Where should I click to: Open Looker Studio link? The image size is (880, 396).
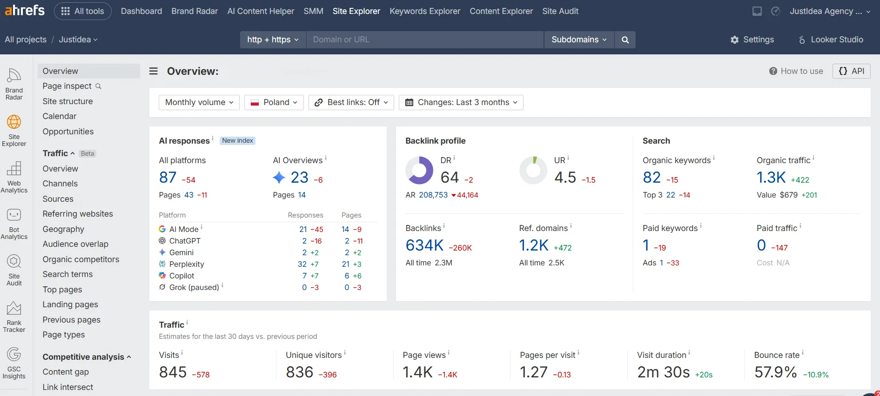click(831, 40)
